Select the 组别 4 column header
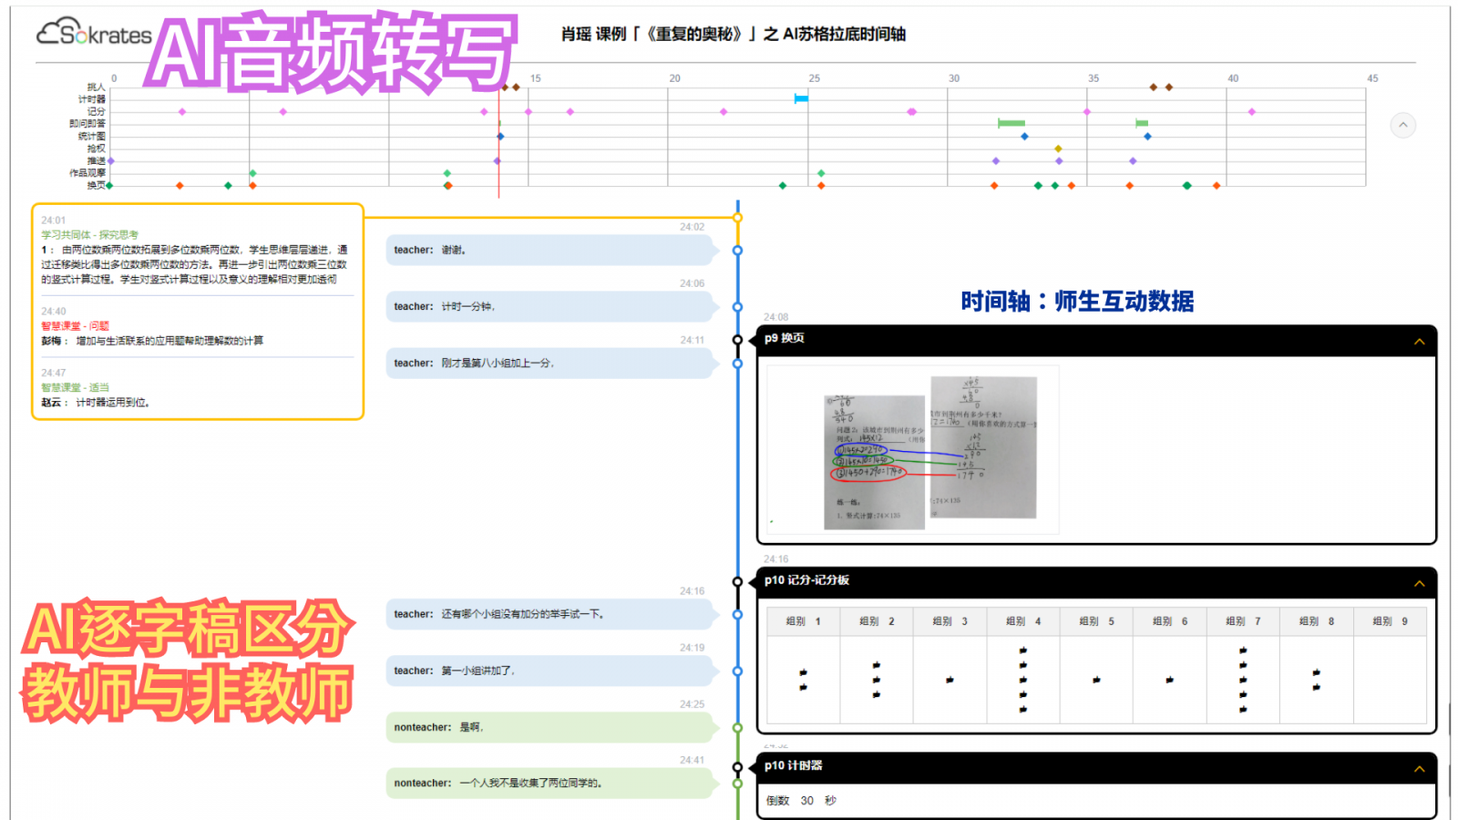The width and height of the screenshot is (1458, 820). click(x=1022, y=621)
